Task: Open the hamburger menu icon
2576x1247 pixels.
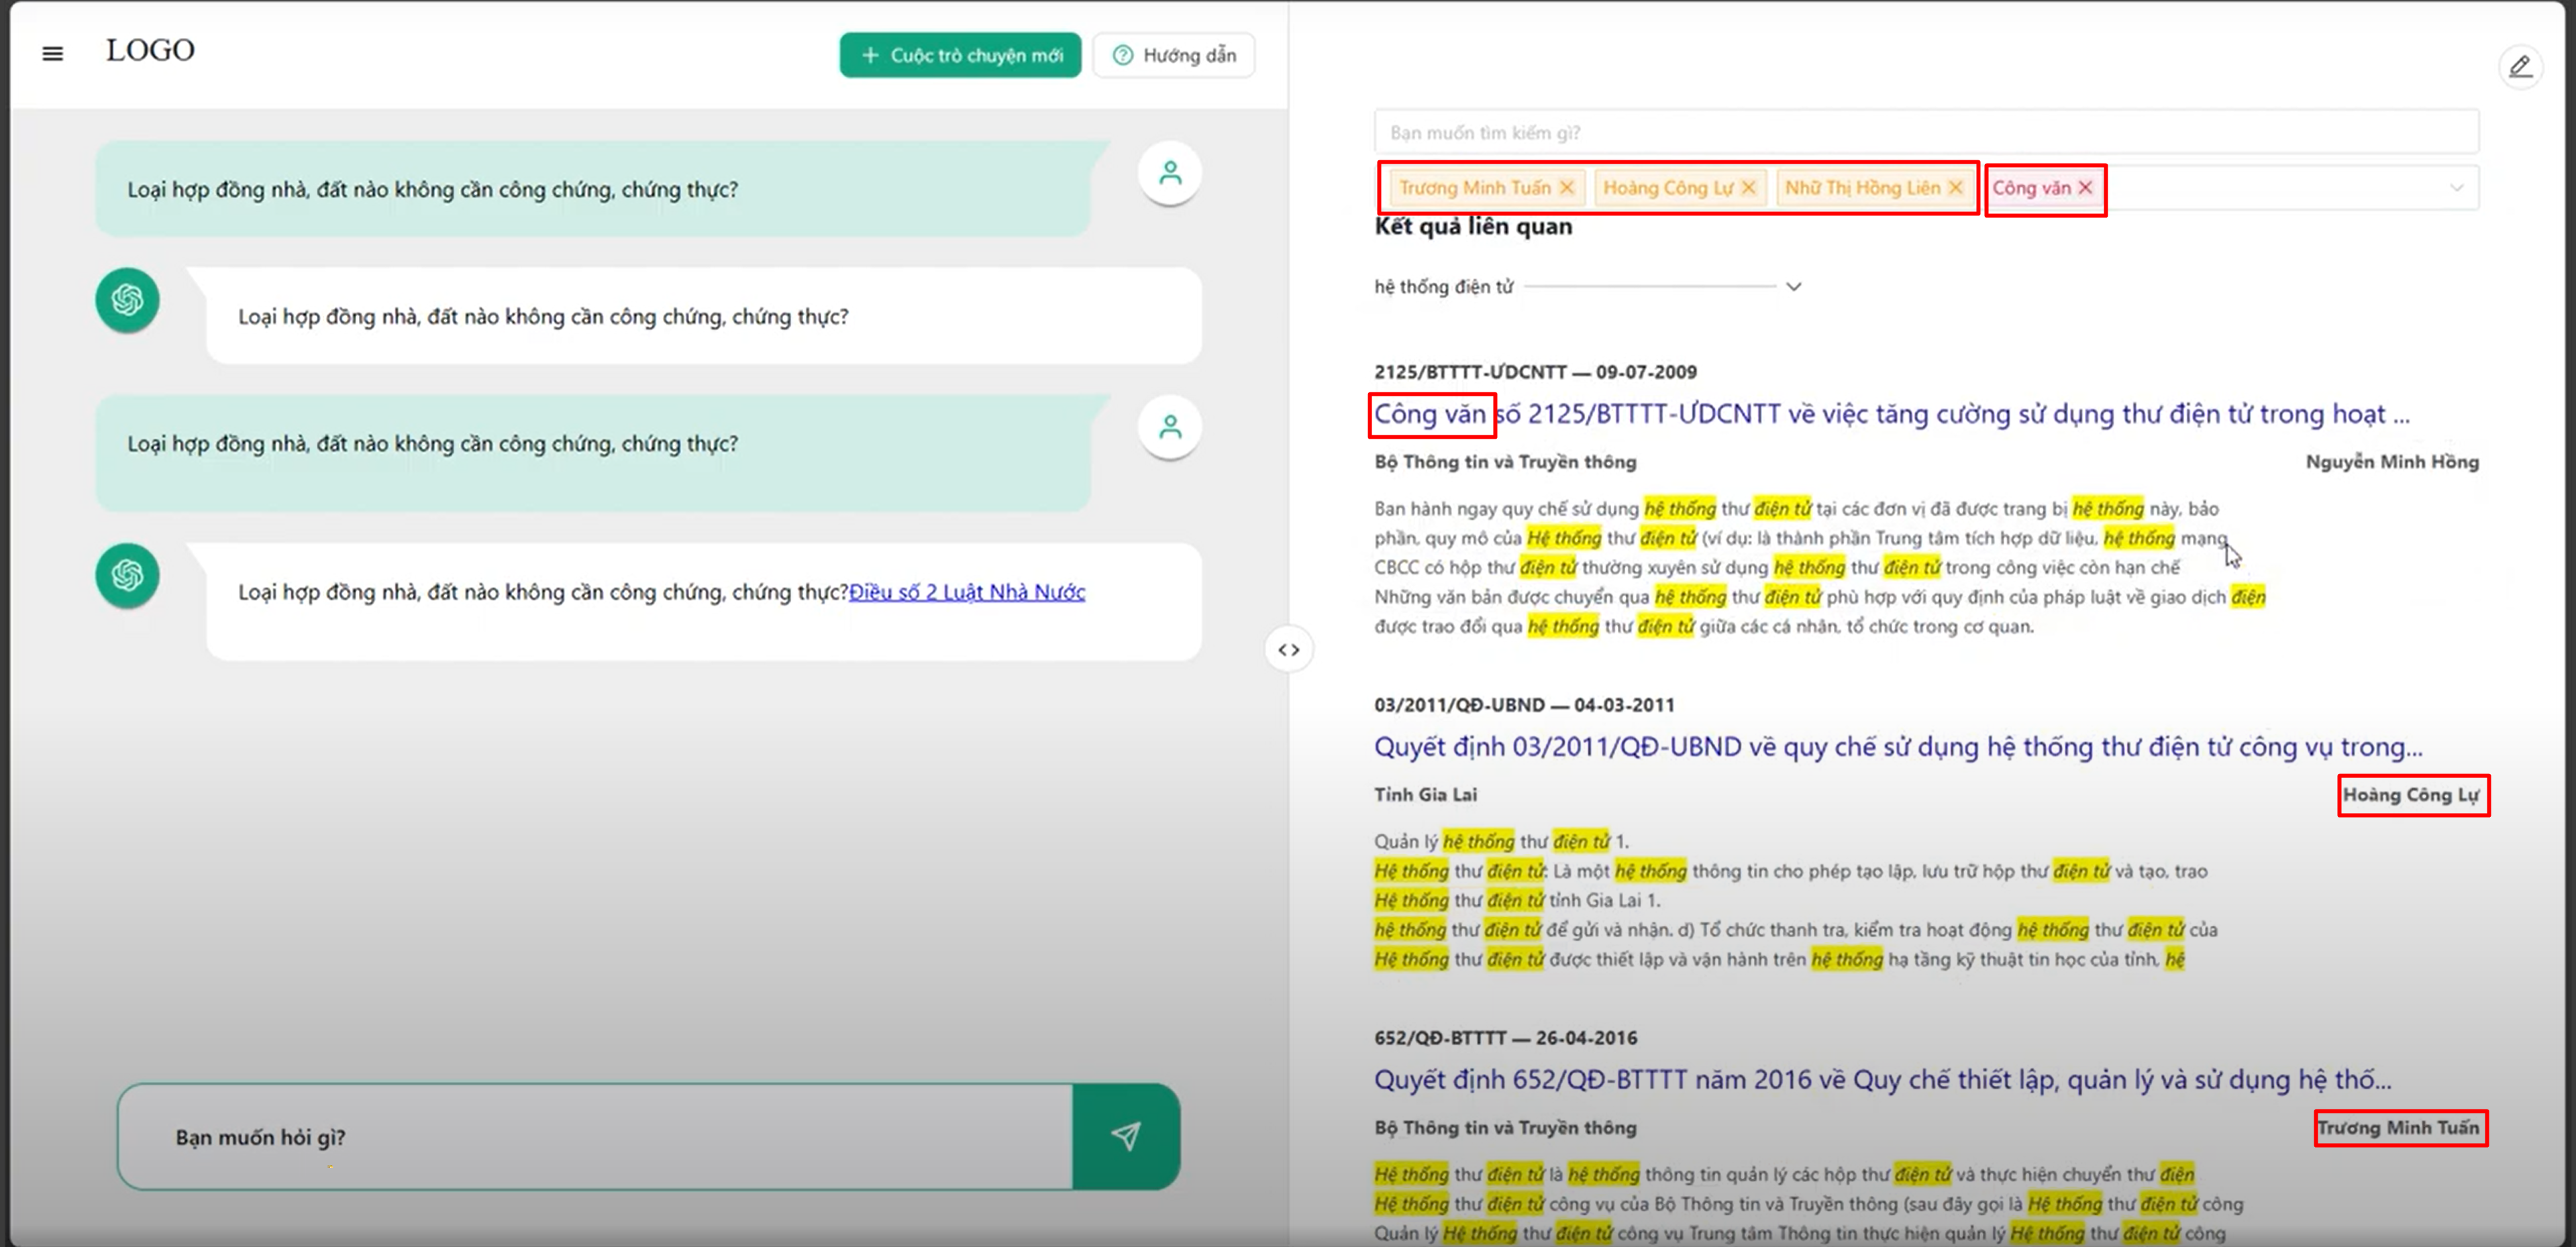Action: pyautogui.click(x=53, y=54)
